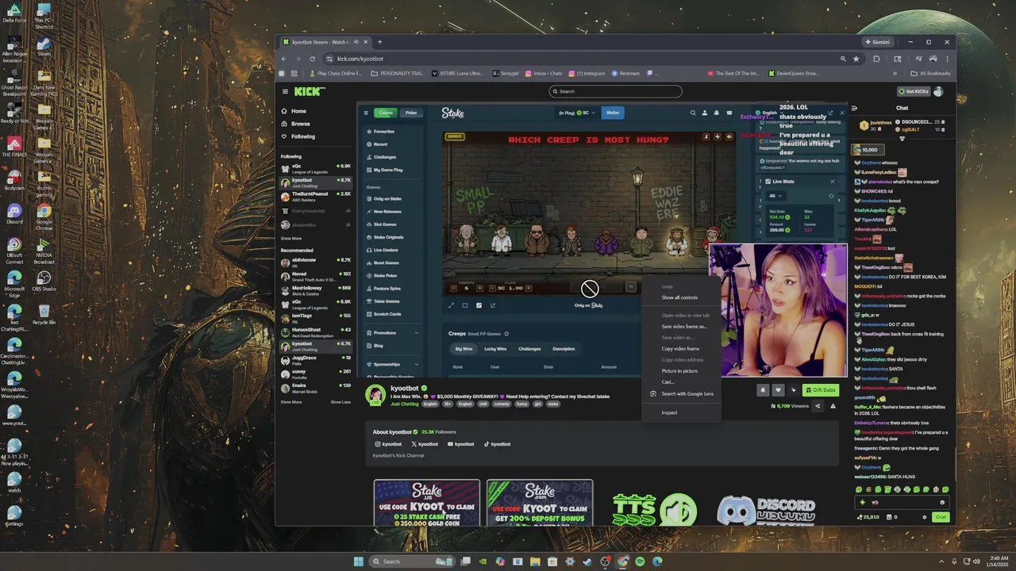The height and width of the screenshot is (571, 1016).
Task: Open the Stake.com 200% deposit bonus banner
Action: pos(540,503)
